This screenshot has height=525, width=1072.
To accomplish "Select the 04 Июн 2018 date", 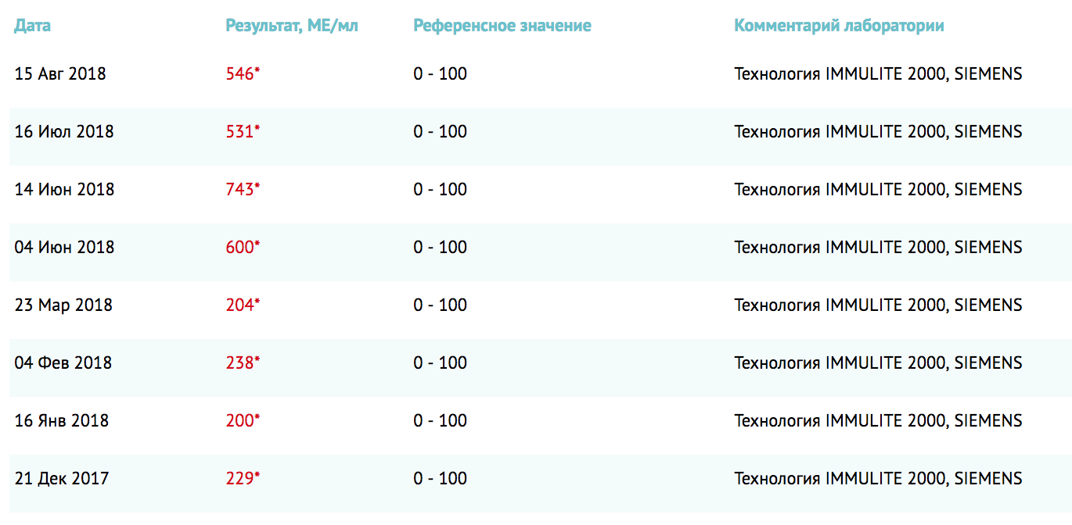I will 64,248.
